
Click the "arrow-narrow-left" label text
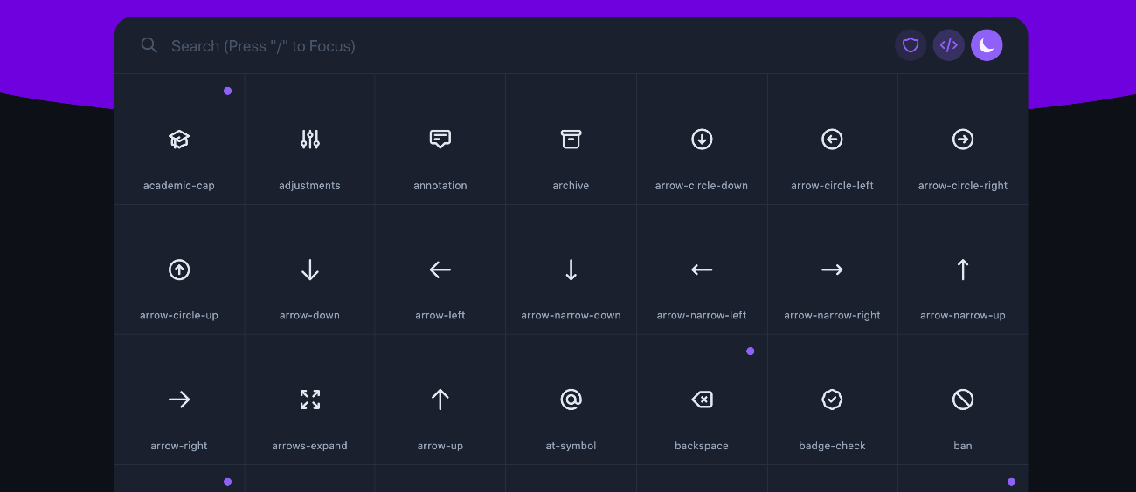(702, 316)
